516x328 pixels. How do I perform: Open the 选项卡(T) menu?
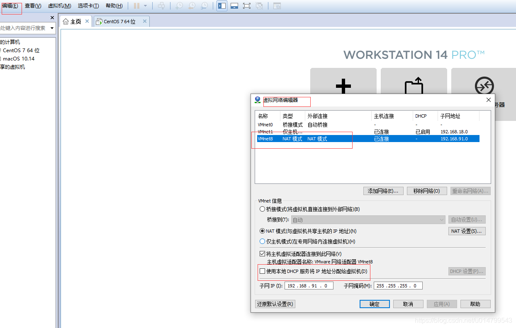[88, 6]
